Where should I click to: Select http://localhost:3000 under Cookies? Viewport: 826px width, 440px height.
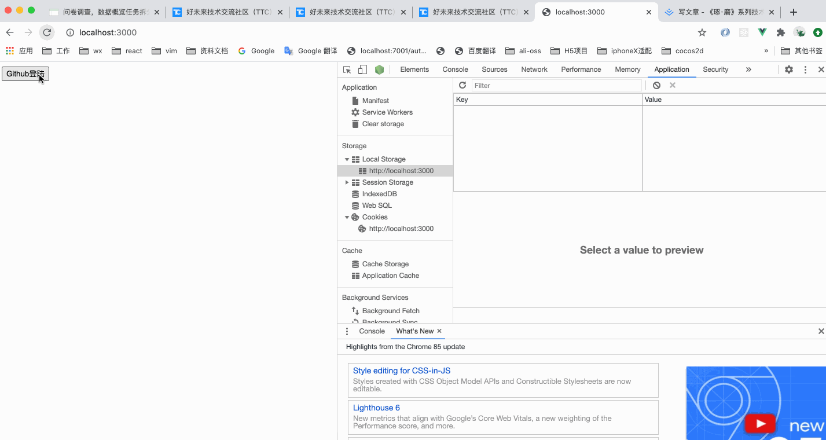coord(401,228)
